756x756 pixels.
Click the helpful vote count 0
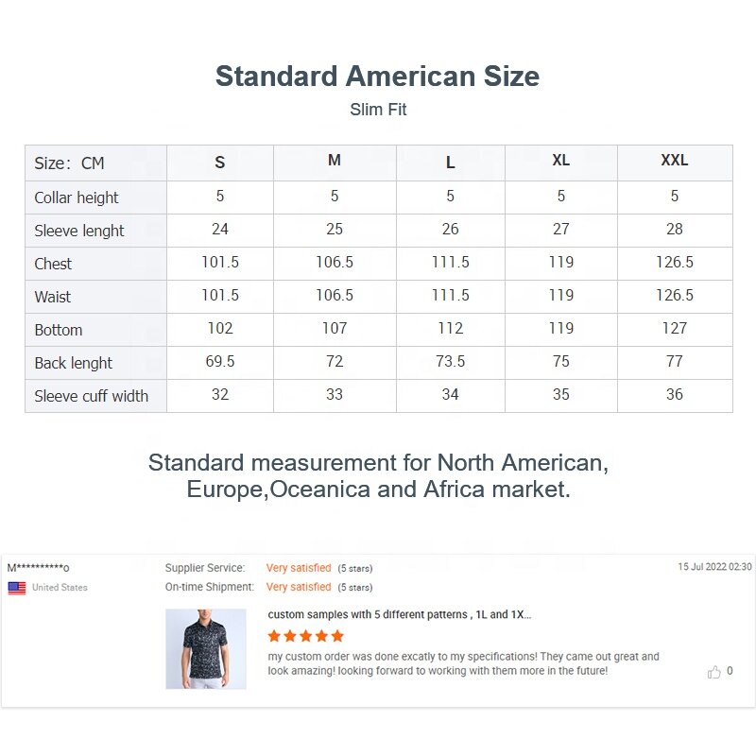(730, 671)
